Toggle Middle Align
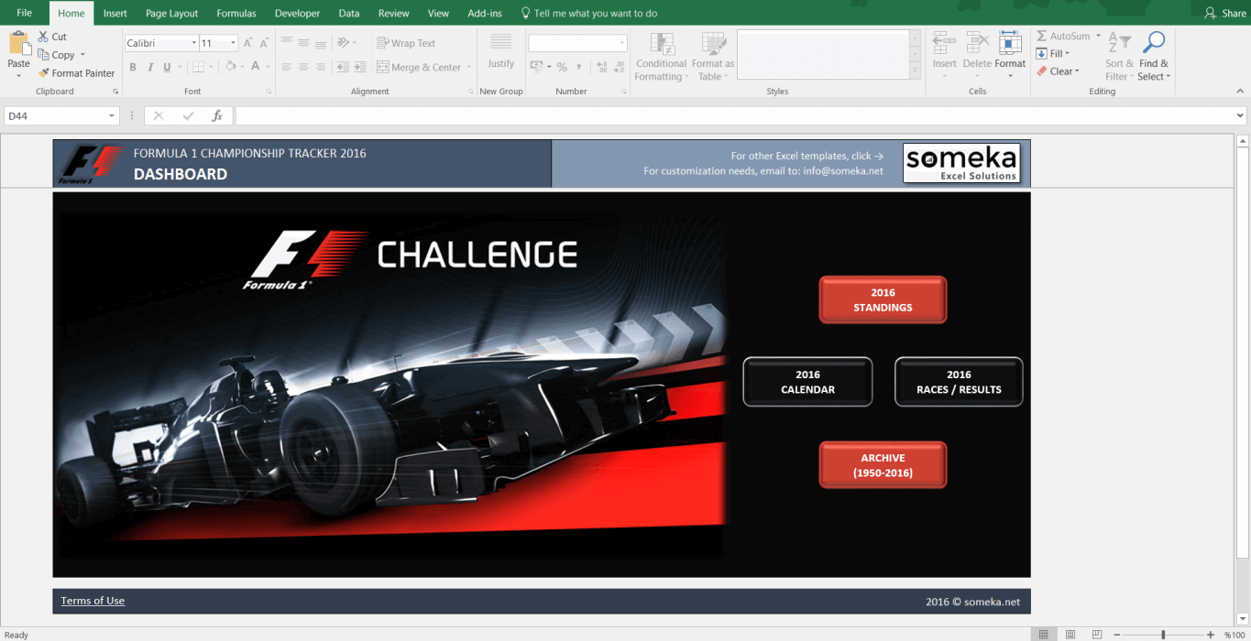The height and width of the screenshot is (641, 1251). [303, 43]
